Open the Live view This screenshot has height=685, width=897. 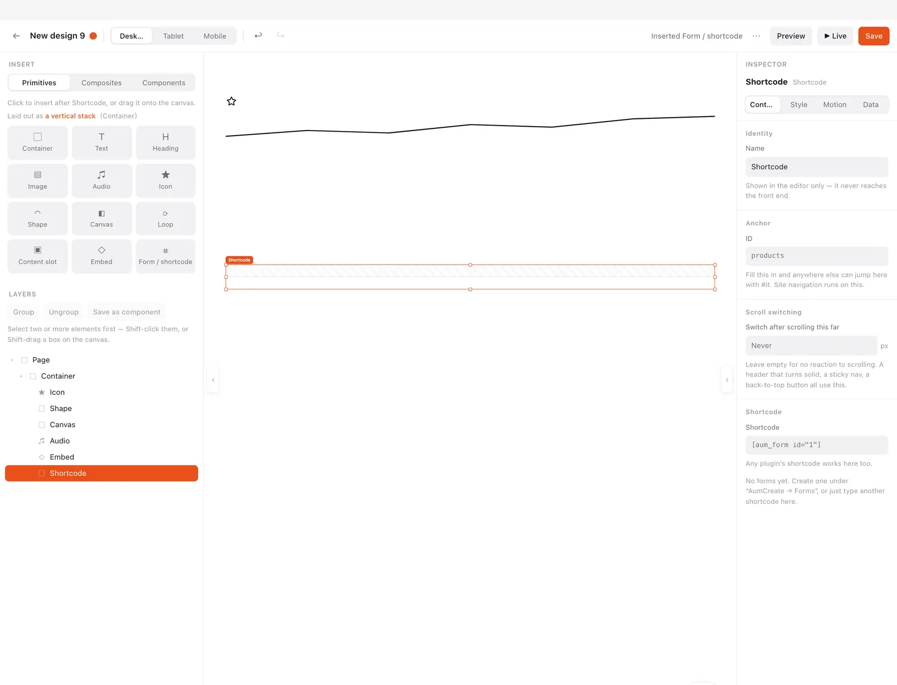coord(835,36)
